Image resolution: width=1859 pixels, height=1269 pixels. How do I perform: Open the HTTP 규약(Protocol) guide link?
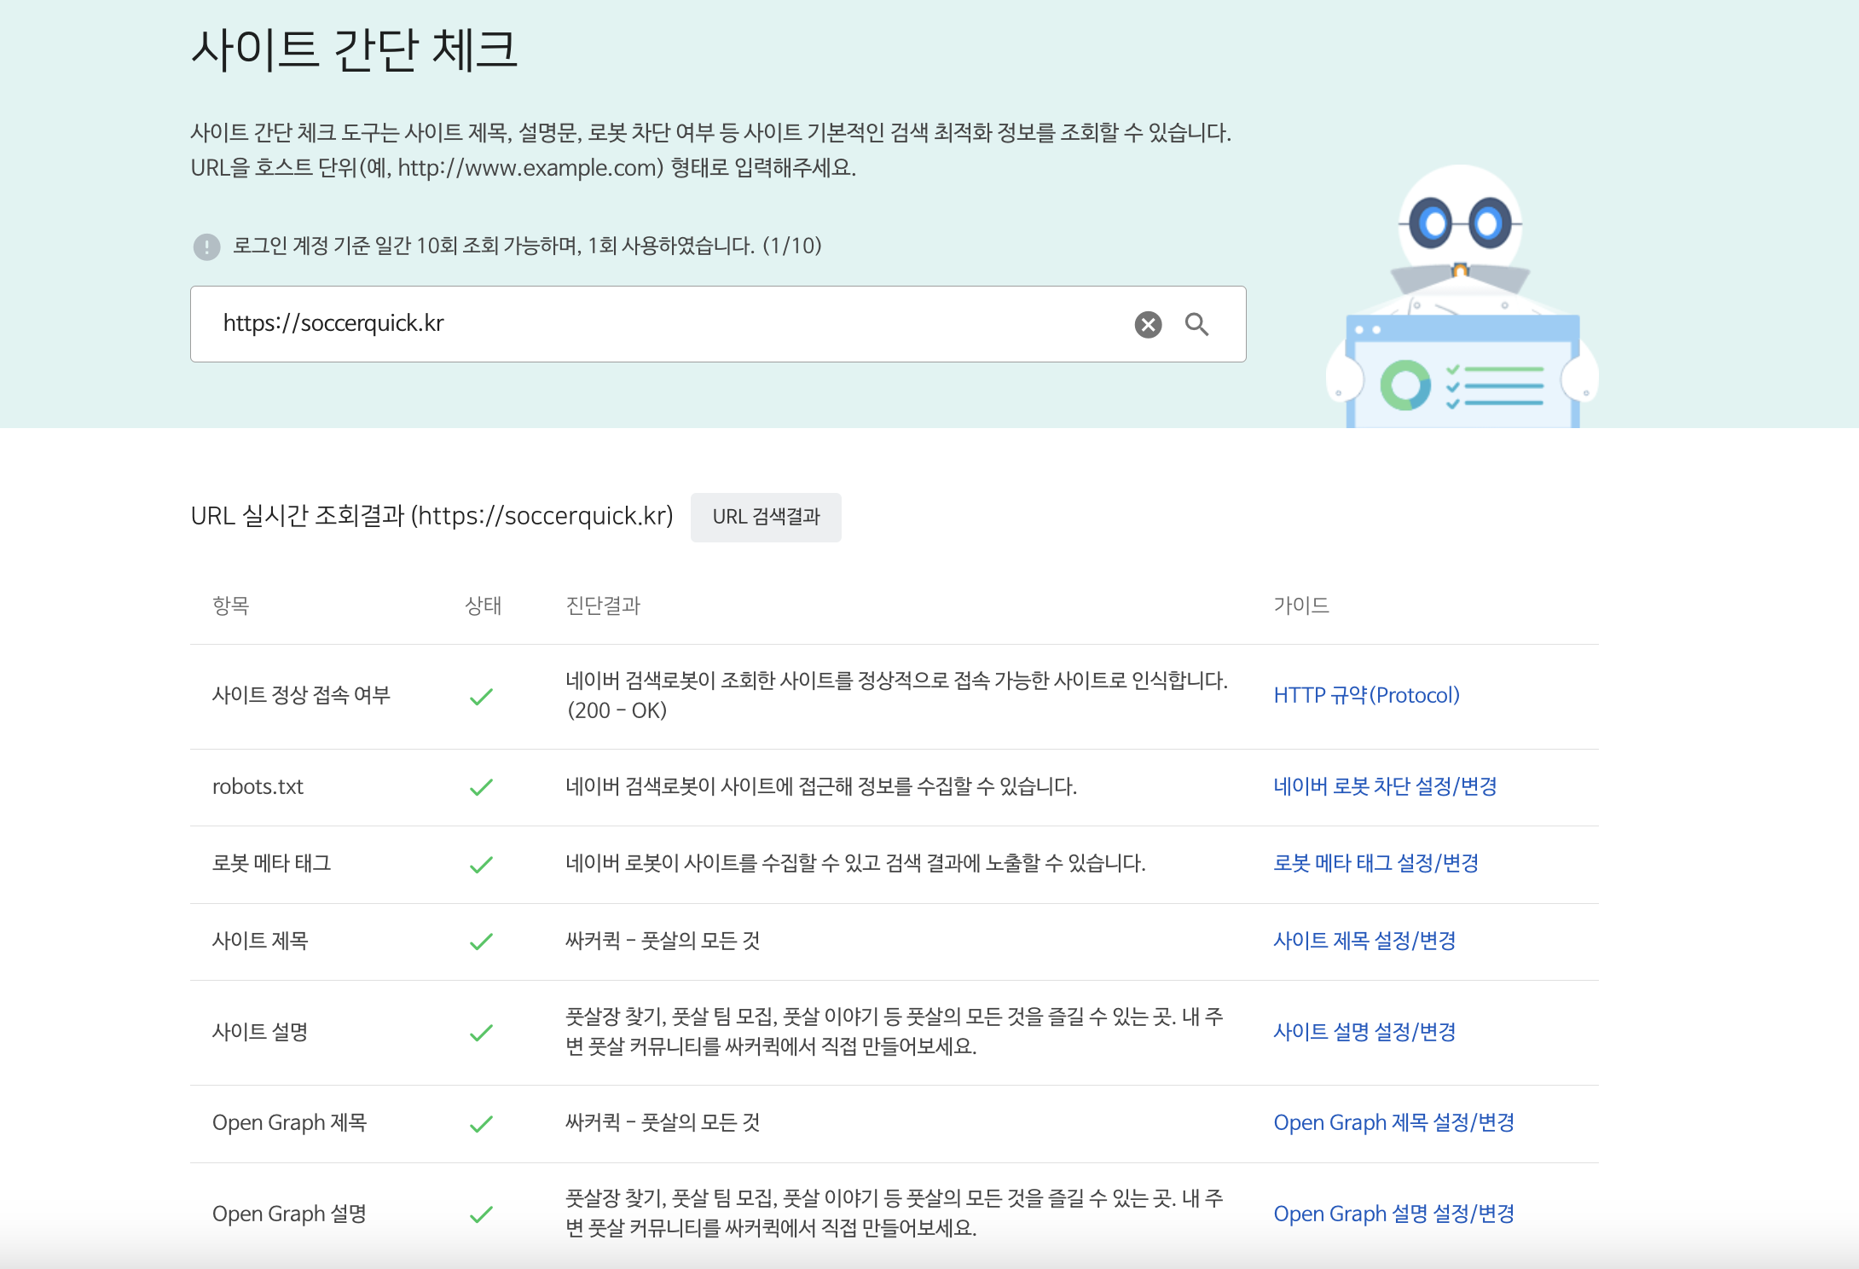click(x=1365, y=695)
